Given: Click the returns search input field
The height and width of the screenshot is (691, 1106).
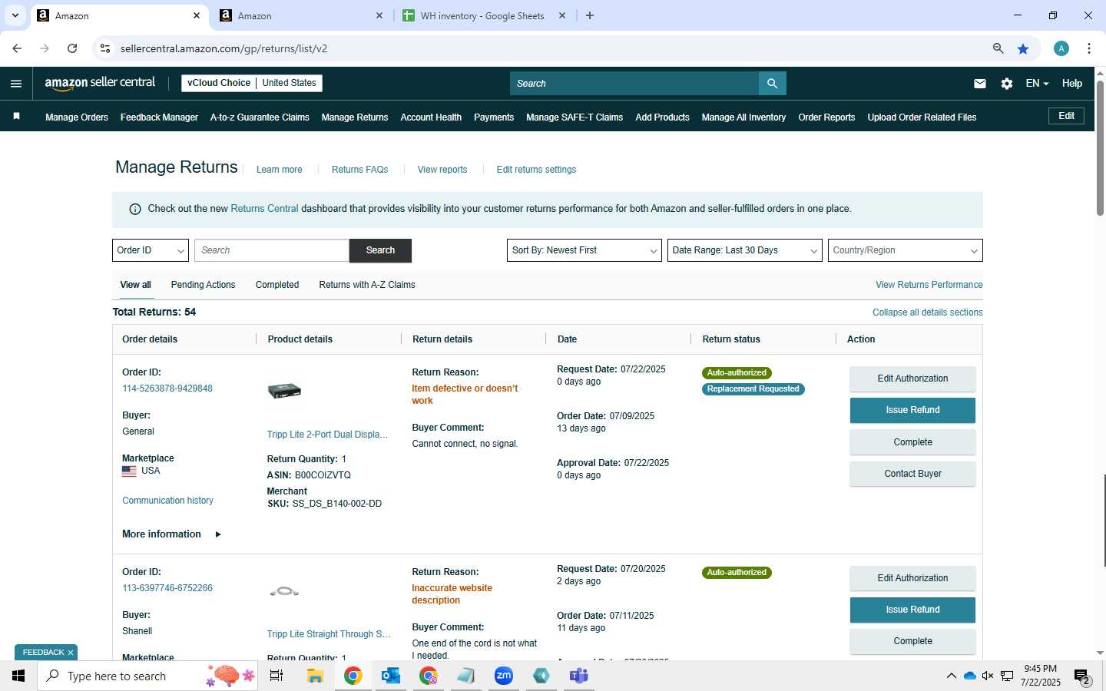Looking at the screenshot, I should pyautogui.click(x=272, y=250).
